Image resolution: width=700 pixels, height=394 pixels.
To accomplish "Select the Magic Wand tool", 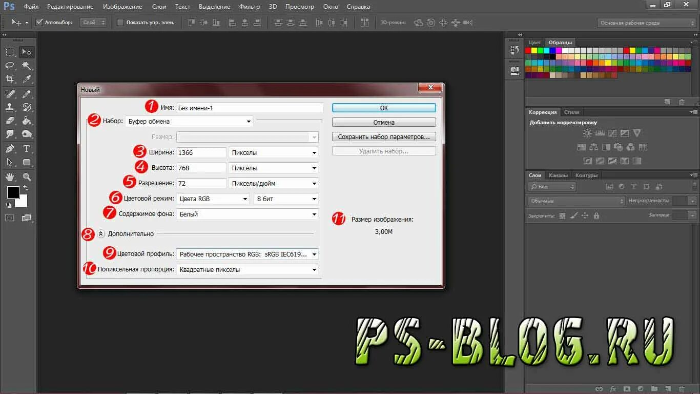I will point(27,66).
